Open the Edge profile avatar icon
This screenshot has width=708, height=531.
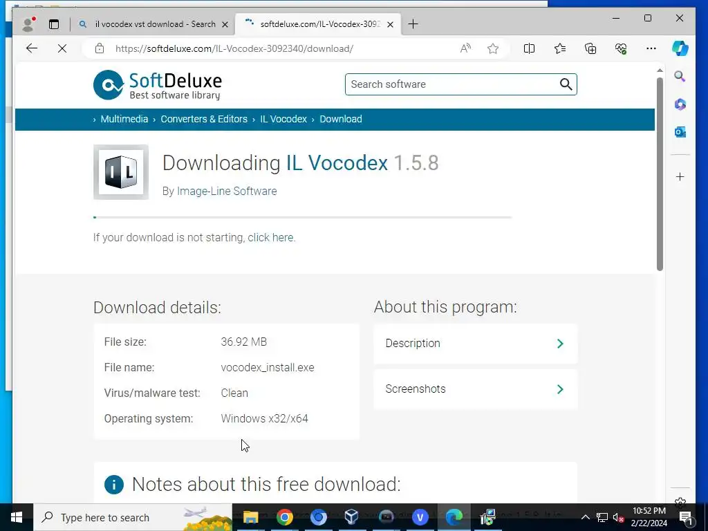[x=28, y=24]
